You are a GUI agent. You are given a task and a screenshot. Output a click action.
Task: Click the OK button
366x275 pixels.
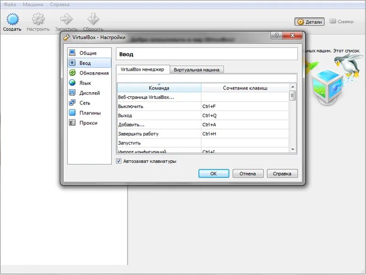coord(214,174)
